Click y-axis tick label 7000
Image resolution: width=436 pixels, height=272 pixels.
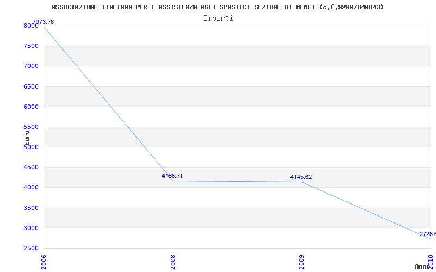(31, 66)
